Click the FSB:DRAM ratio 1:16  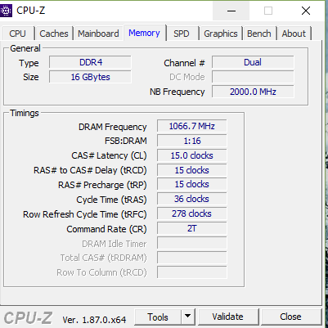pyautogui.click(x=192, y=141)
